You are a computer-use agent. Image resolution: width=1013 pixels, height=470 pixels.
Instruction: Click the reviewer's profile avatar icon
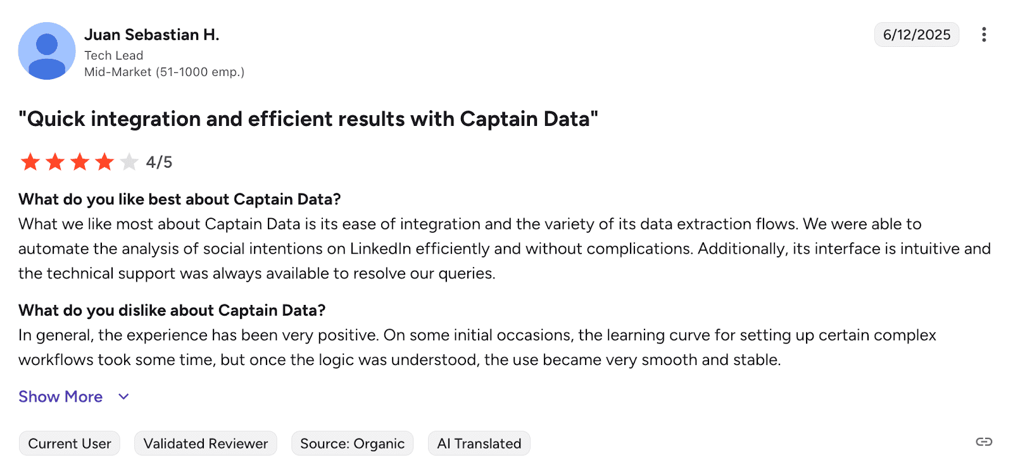click(47, 51)
